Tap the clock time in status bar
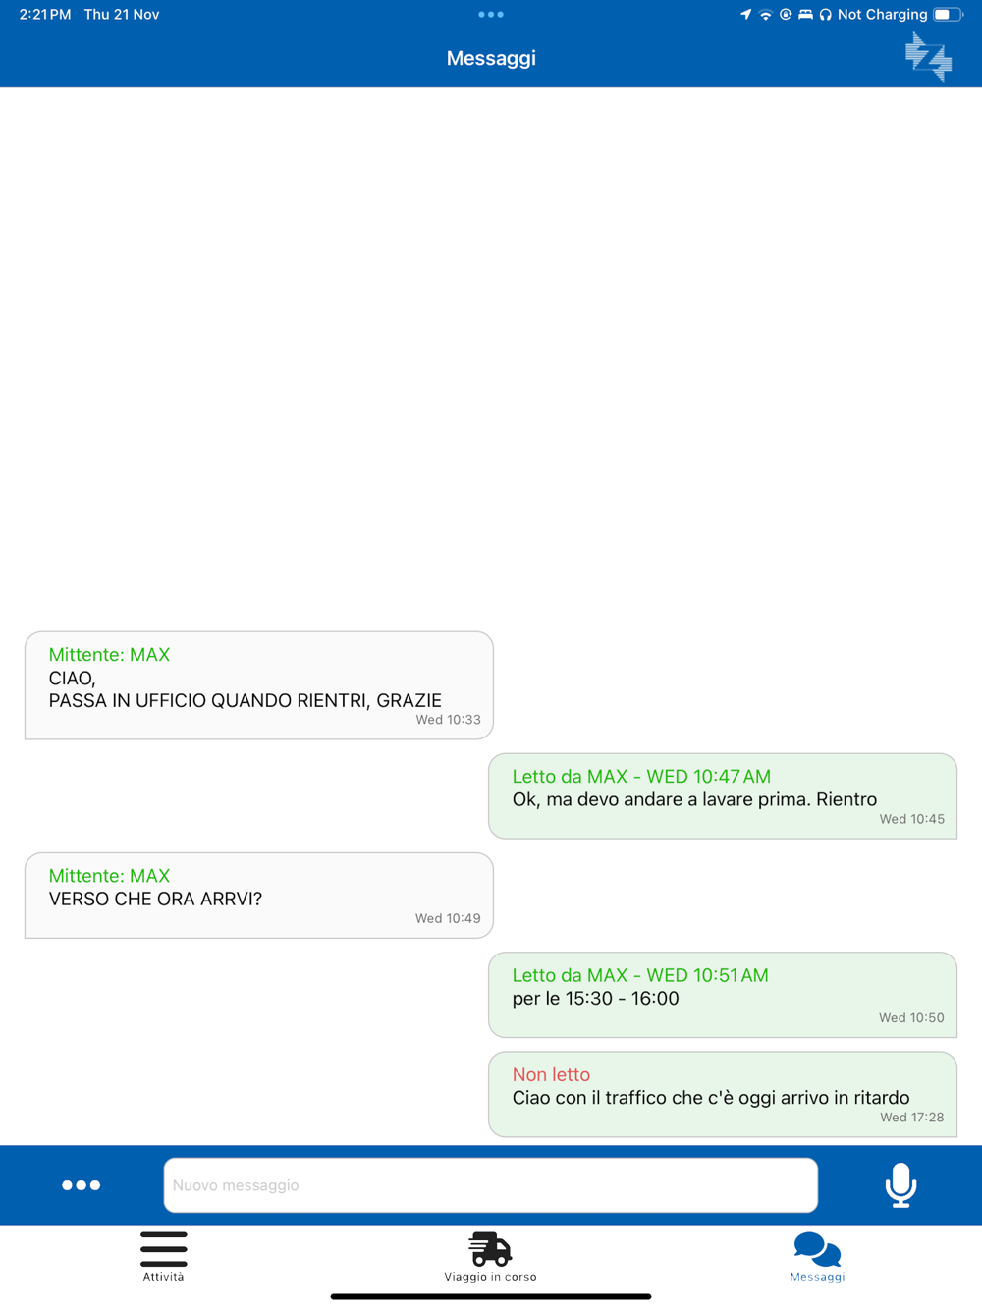The height and width of the screenshot is (1310, 982). coord(45,14)
